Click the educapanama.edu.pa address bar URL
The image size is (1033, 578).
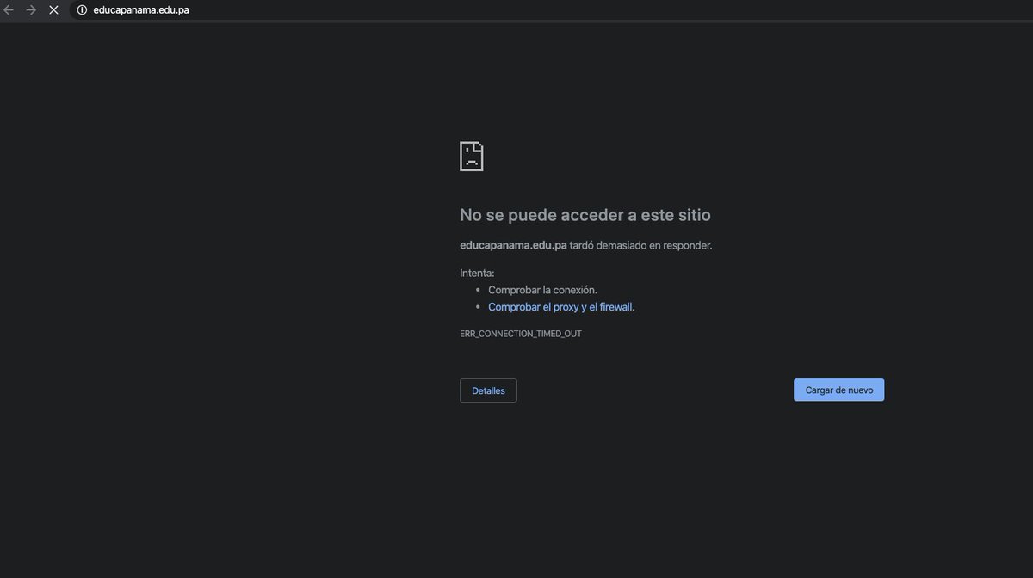click(x=141, y=10)
